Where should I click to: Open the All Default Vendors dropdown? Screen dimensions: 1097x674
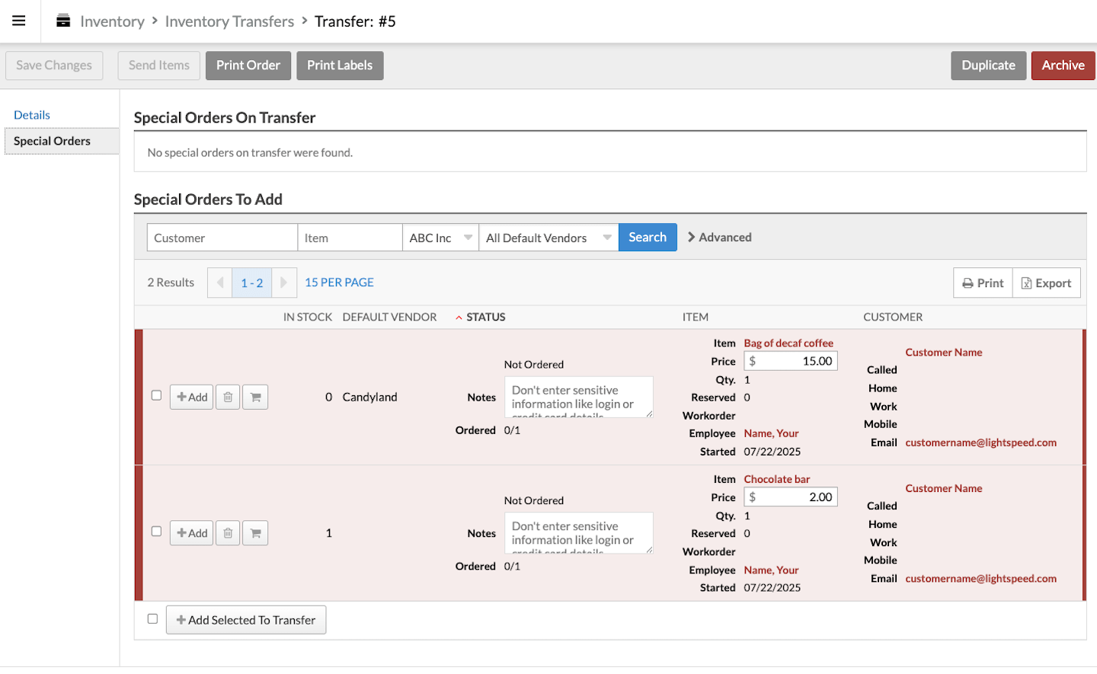coord(548,238)
